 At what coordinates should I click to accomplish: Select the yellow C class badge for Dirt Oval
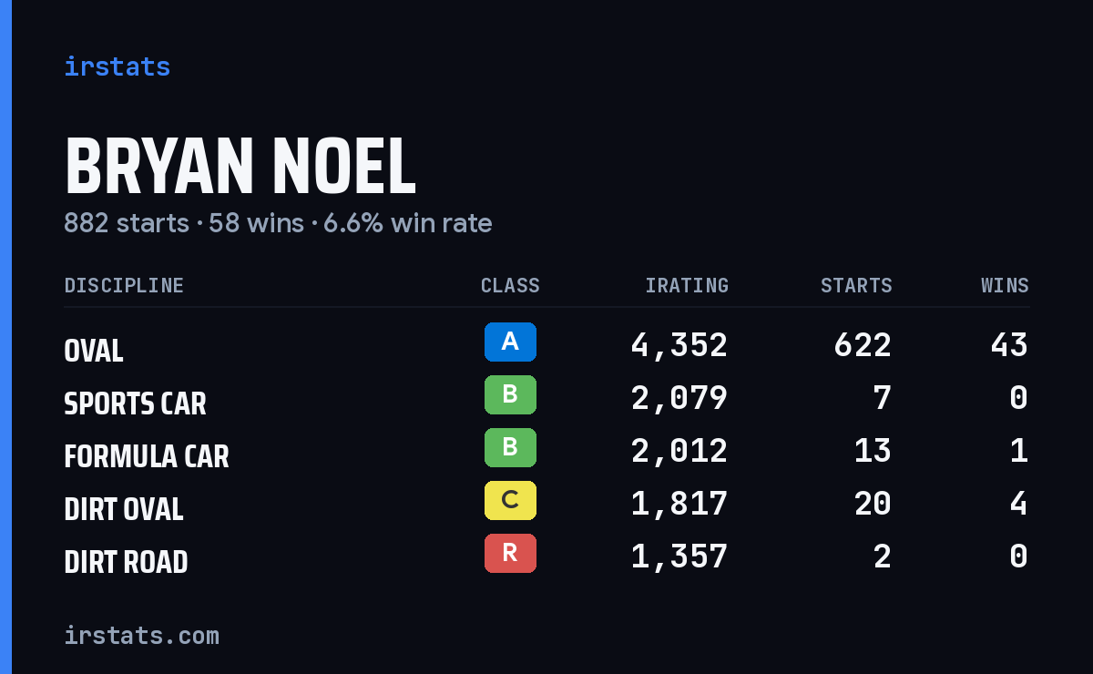[x=510, y=500]
